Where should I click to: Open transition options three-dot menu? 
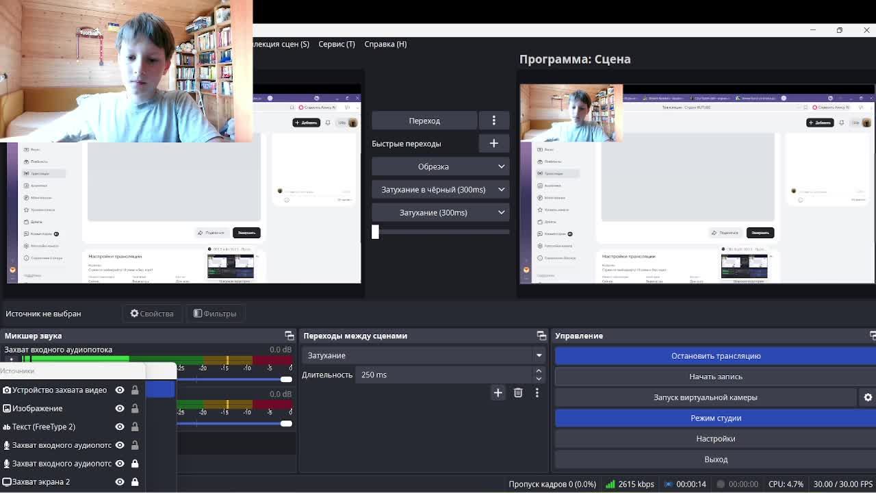point(493,121)
